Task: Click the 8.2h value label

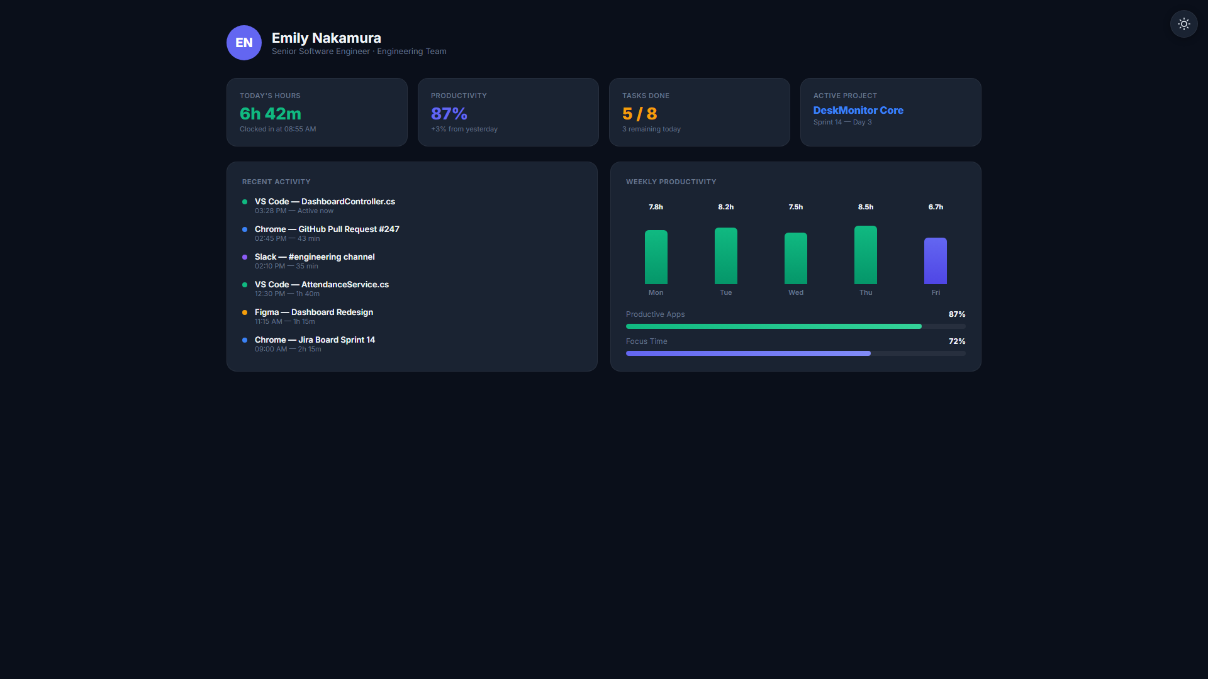Action: [725, 207]
